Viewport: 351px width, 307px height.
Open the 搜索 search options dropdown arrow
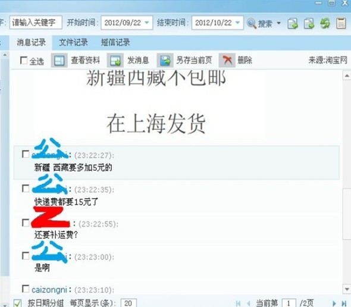point(278,23)
